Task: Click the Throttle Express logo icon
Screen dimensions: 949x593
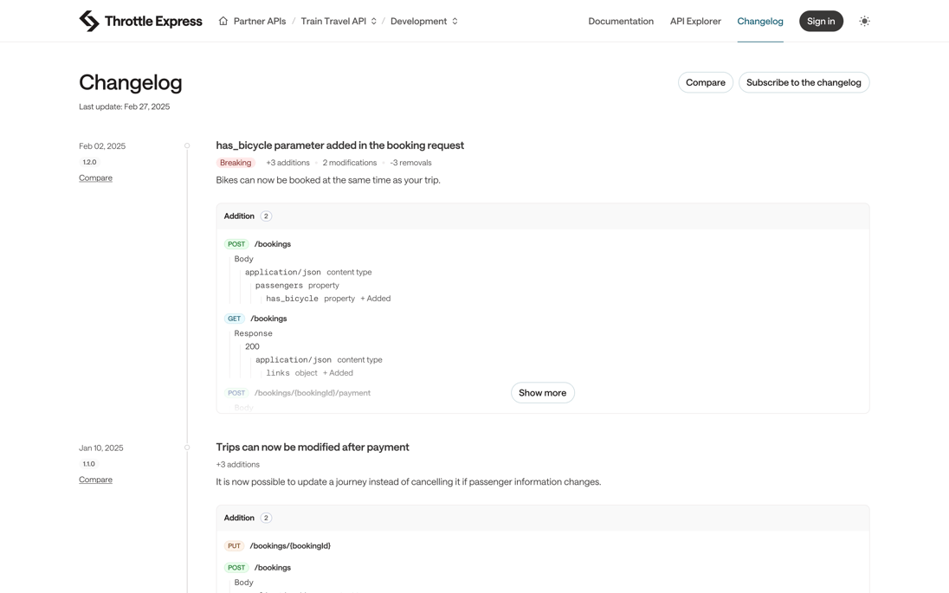Action: [88, 19]
